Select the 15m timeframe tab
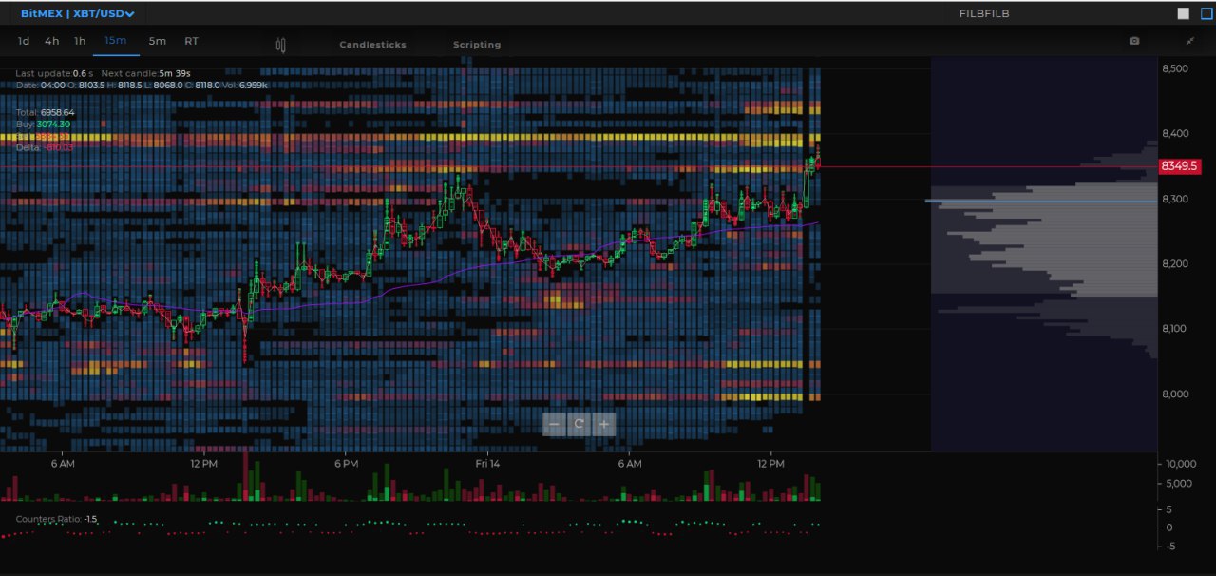Screen dimensions: 1216x576 coord(116,41)
